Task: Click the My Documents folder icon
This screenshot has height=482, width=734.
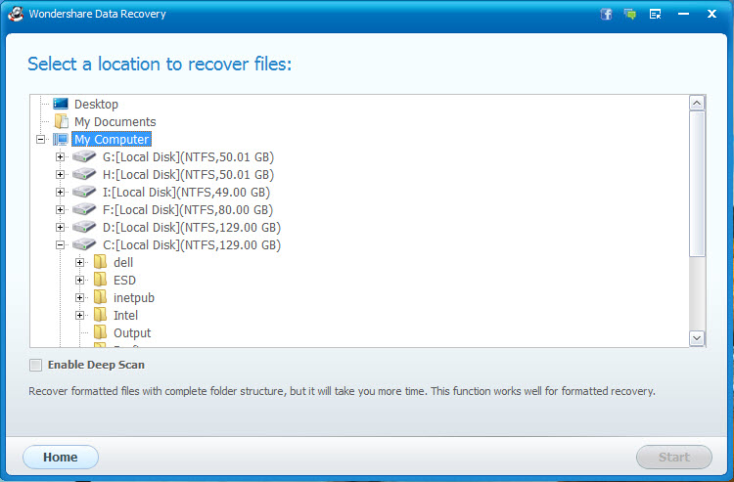Action: 61,121
